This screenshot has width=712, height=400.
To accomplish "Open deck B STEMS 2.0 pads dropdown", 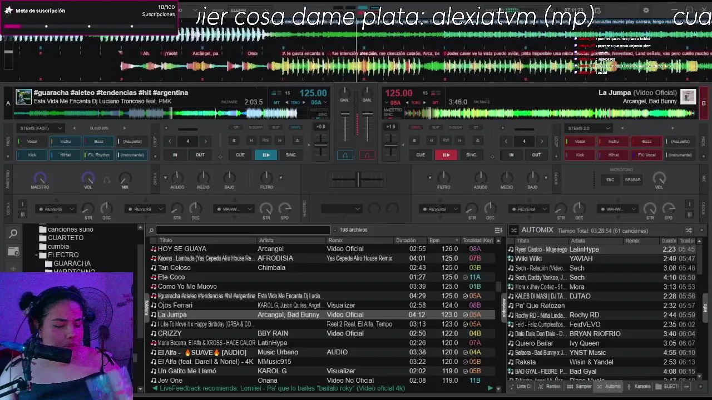I will [x=588, y=128].
